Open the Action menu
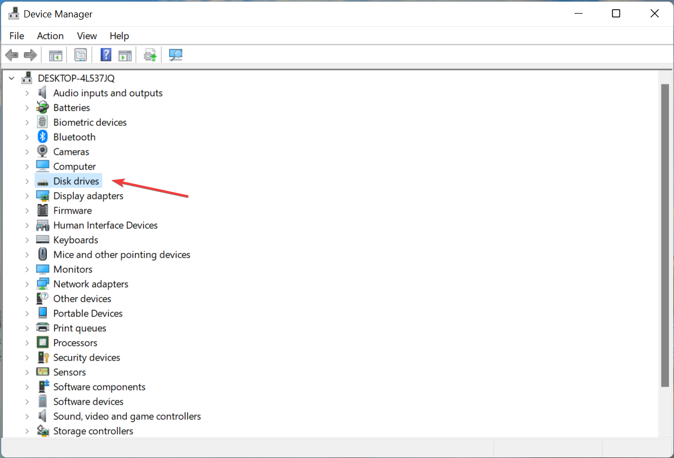This screenshot has width=674, height=458. (x=50, y=36)
